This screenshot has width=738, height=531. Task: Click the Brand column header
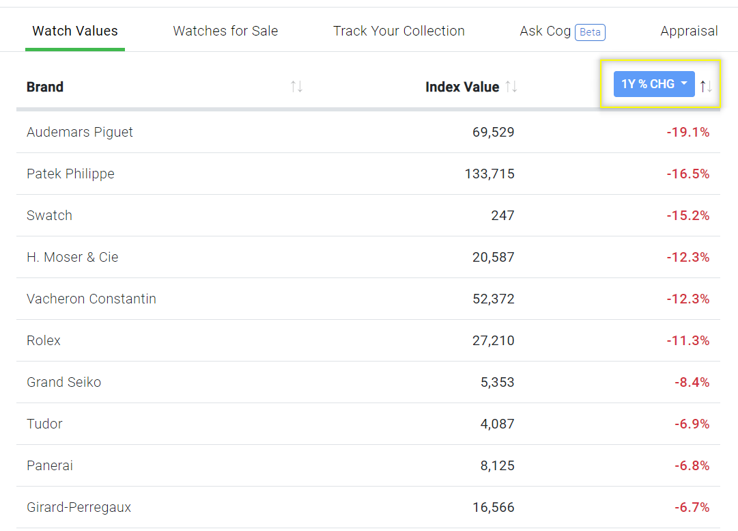pyautogui.click(x=45, y=87)
